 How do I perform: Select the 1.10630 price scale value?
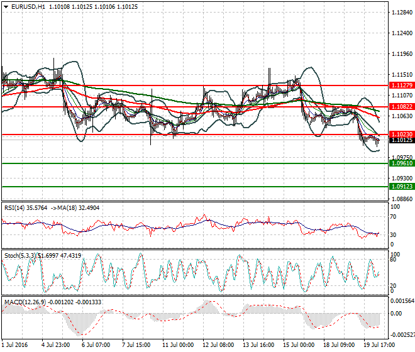402,116
